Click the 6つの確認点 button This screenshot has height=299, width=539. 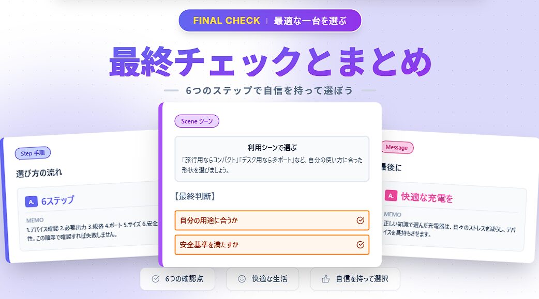(x=177, y=279)
